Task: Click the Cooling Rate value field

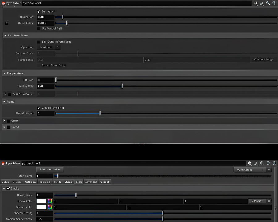Action: [x=46, y=86]
